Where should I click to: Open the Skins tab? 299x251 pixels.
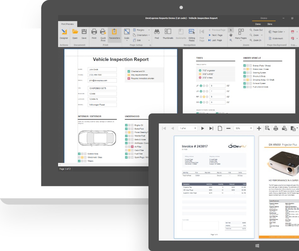click(x=270, y=24)
